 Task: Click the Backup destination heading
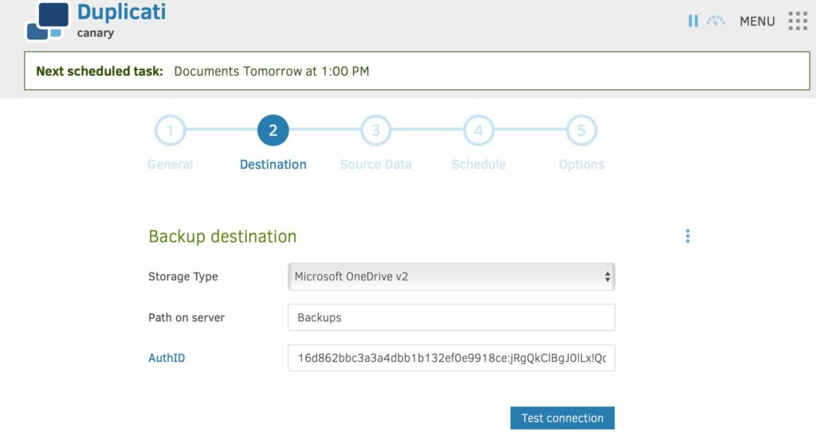coord(222,236)
